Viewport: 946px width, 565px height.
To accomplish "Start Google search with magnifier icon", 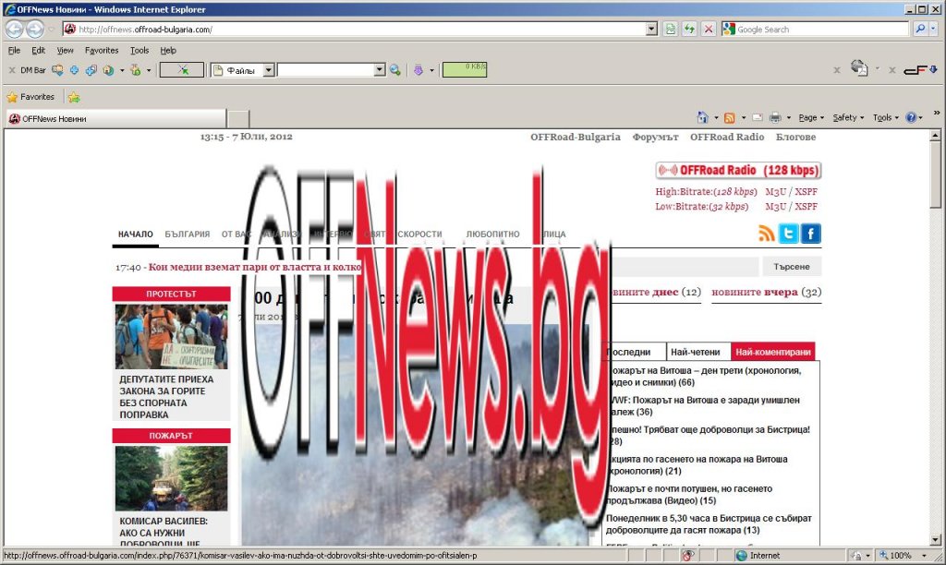I will tap(920, 29).
